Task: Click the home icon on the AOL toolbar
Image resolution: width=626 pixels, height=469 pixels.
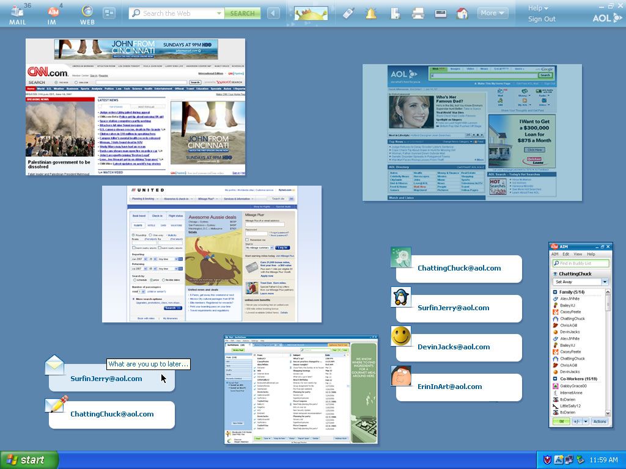Action: [x=462, y=13]
